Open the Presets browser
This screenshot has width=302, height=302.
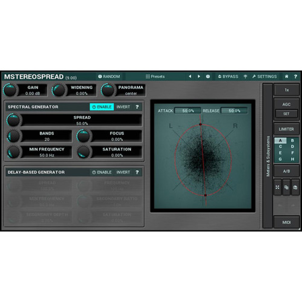pyautogui.click(x=155, y=77)
